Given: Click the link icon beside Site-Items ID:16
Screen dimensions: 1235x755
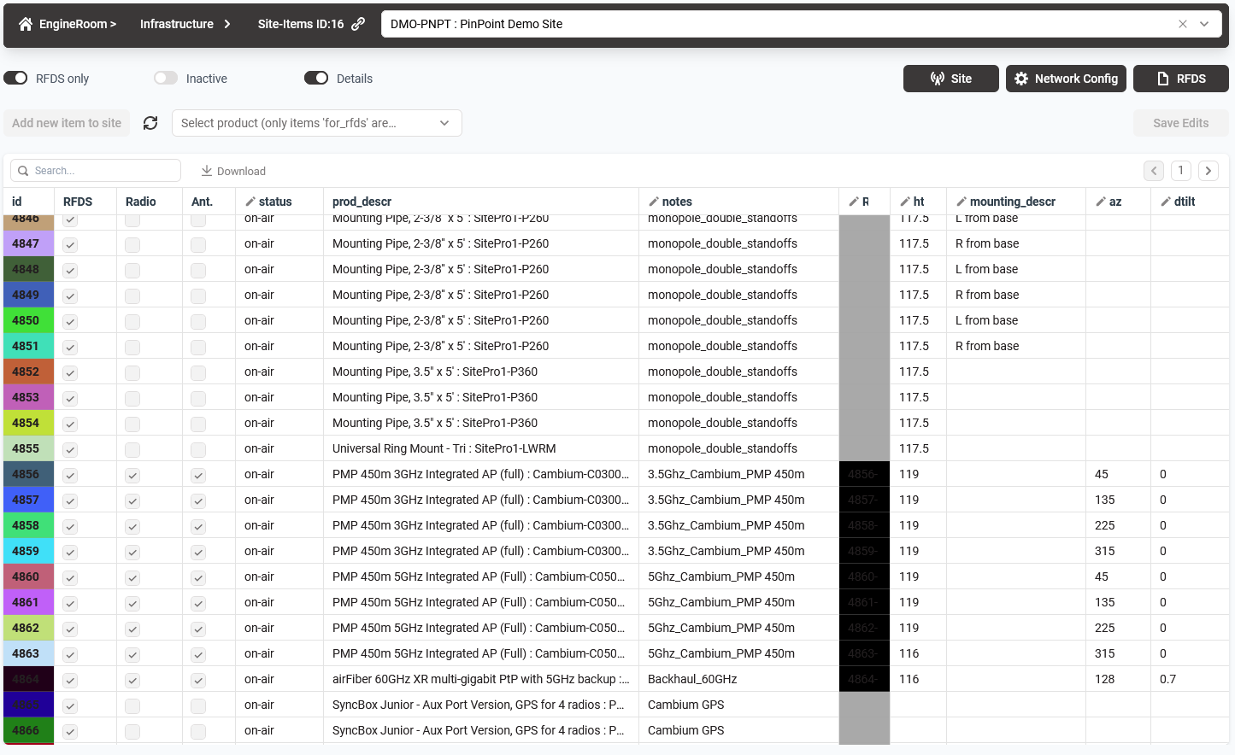Looking at the screenshot, I should [358, 24].
